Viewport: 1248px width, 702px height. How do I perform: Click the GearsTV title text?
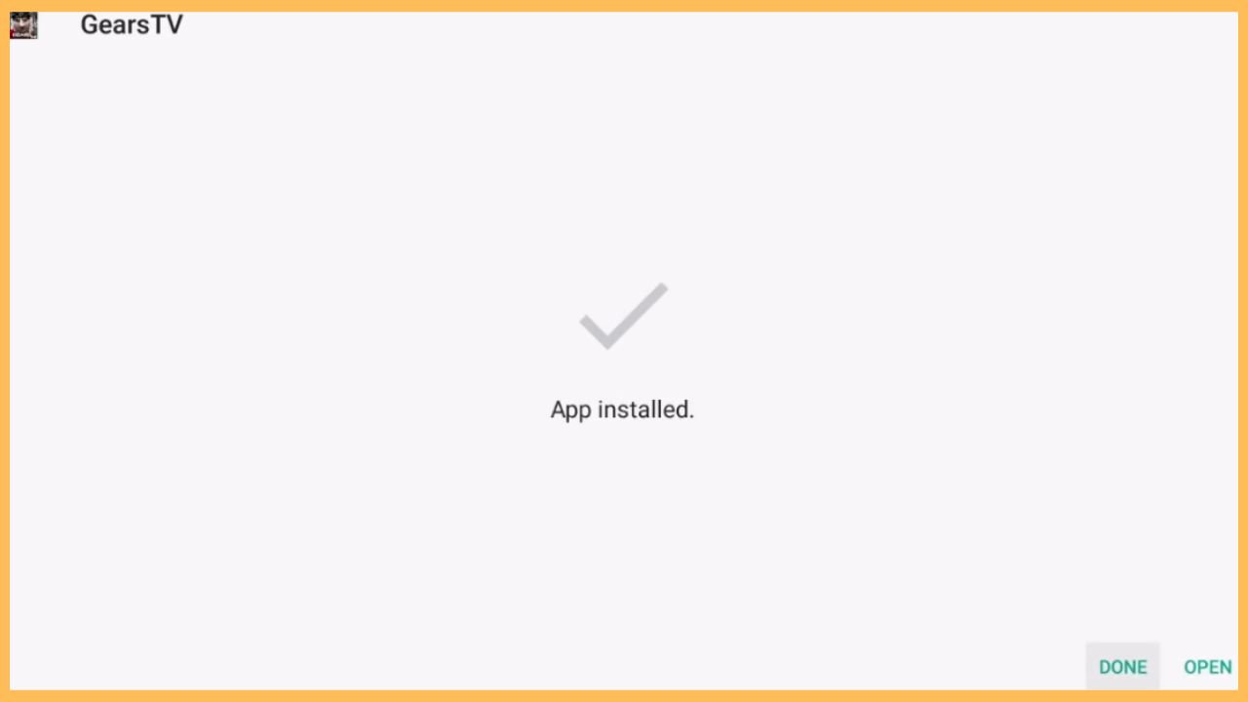132,25
